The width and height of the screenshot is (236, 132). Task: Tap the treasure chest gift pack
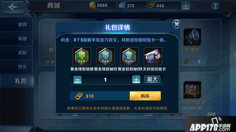click(x=192, y=90)
